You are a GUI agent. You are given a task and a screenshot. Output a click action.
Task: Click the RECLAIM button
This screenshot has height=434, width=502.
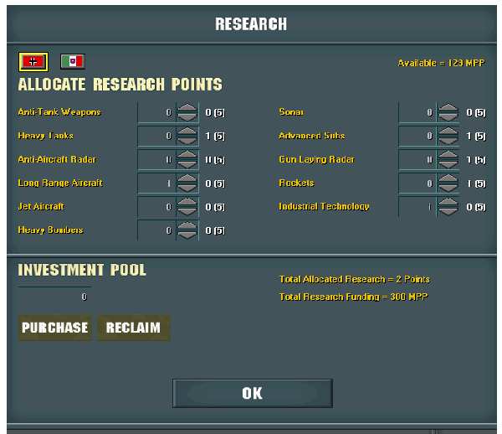point(133,328)
